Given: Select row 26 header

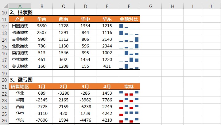Looking at the screenshot, I should tap(4, 120).
